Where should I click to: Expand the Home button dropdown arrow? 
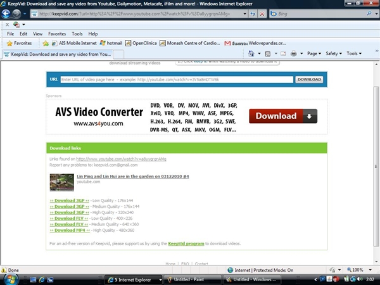[x=259, y=54]
